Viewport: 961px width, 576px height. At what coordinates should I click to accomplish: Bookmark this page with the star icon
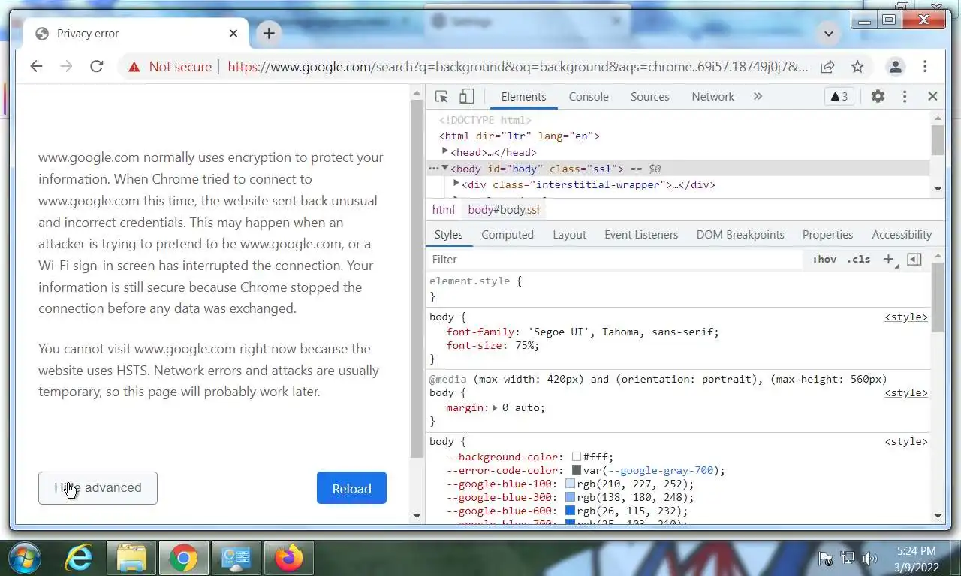tap(857, 67)
